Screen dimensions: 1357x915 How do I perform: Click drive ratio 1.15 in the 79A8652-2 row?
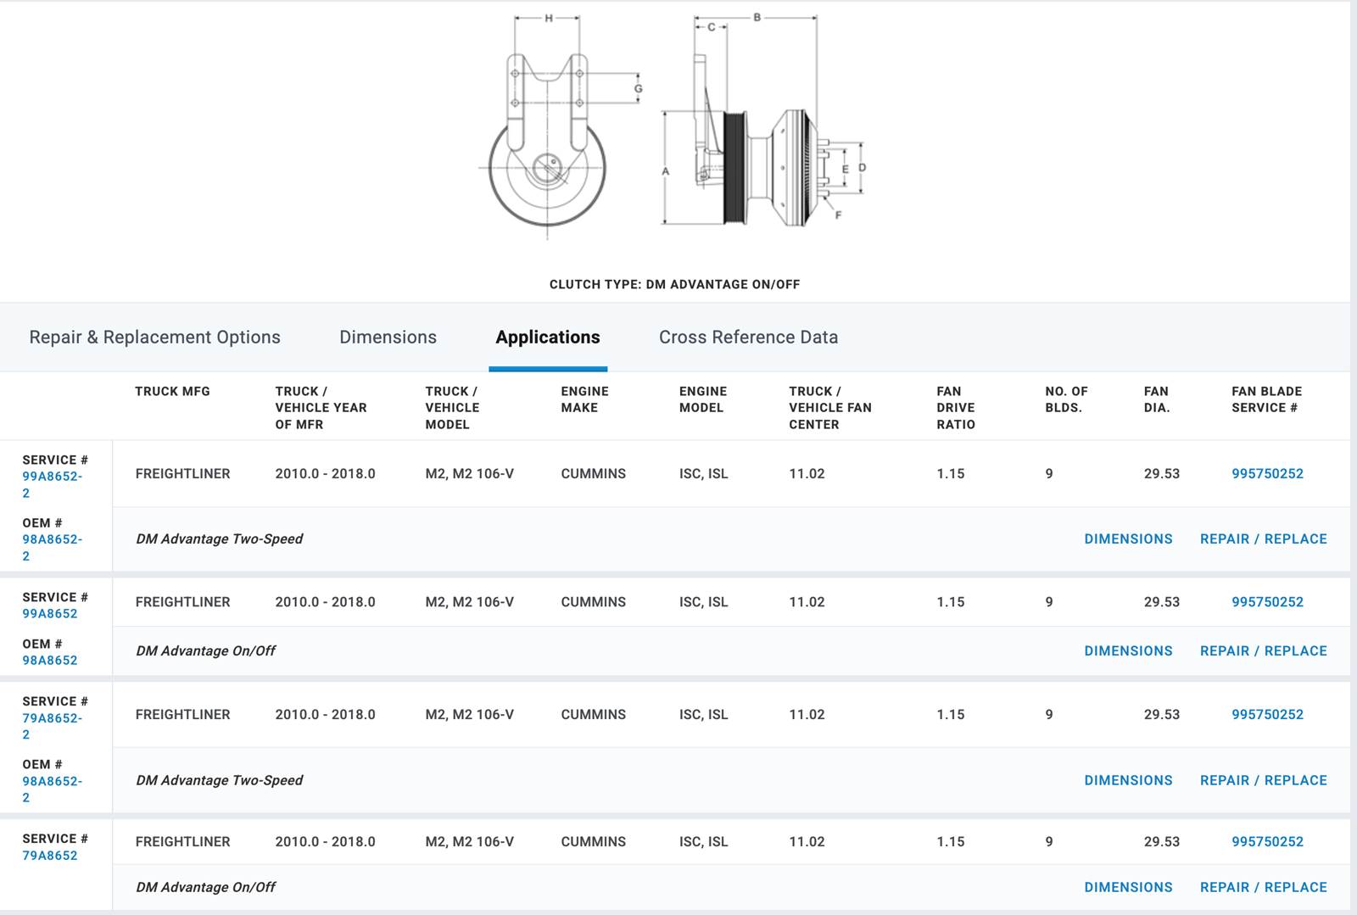click(x=950, y=714)
